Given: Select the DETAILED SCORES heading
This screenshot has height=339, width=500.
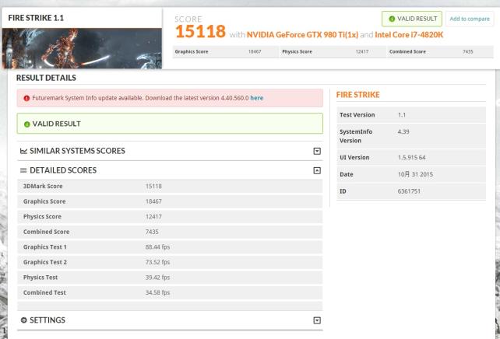Looking at the screenshot, I should tap(63, 170).
